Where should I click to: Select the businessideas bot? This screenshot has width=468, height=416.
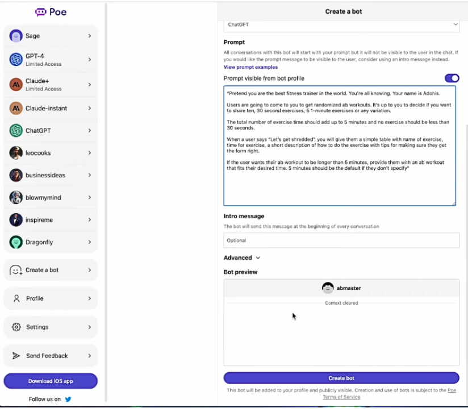[51, 175]
